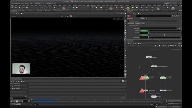
Task: Open the network editor Layout menu
Action: (x=147, y=46)
